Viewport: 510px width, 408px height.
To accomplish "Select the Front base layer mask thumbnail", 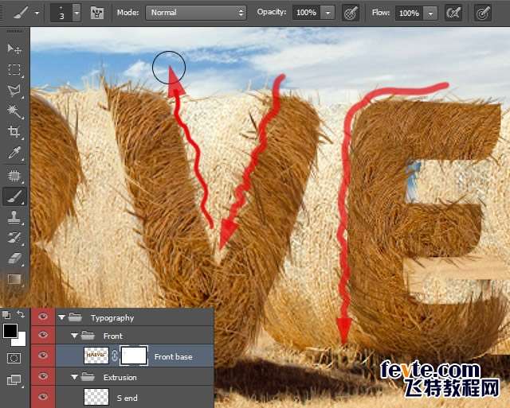I will [133, 356].
